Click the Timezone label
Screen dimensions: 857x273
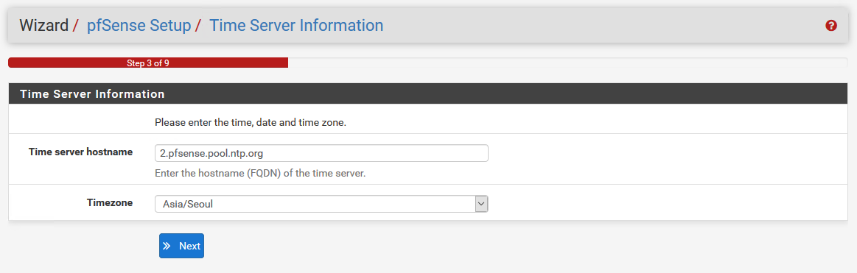[109, 202]
